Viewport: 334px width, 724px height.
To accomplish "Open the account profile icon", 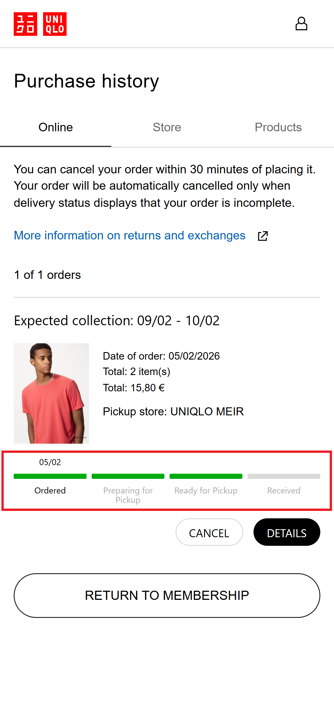I will [x=301, y=24].
